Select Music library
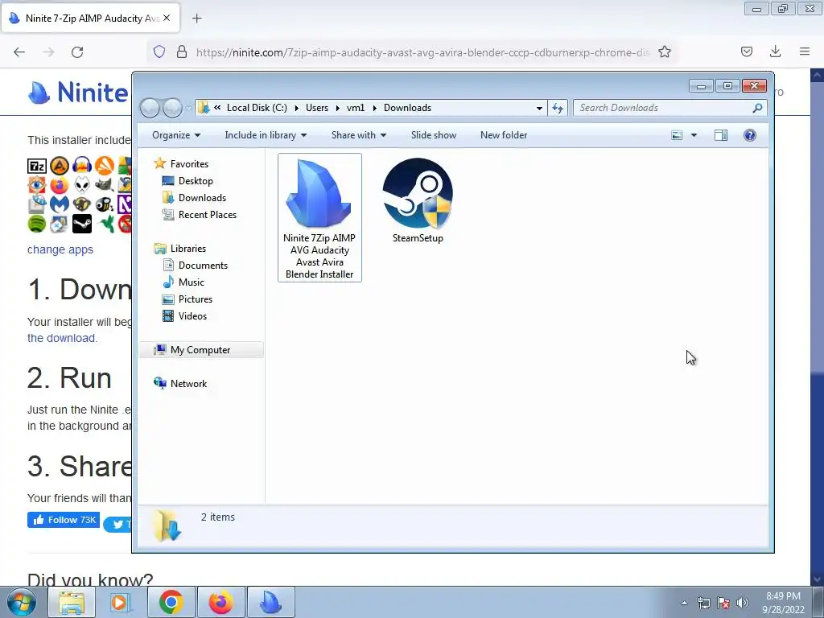824x618 pixels. point(192,282)
